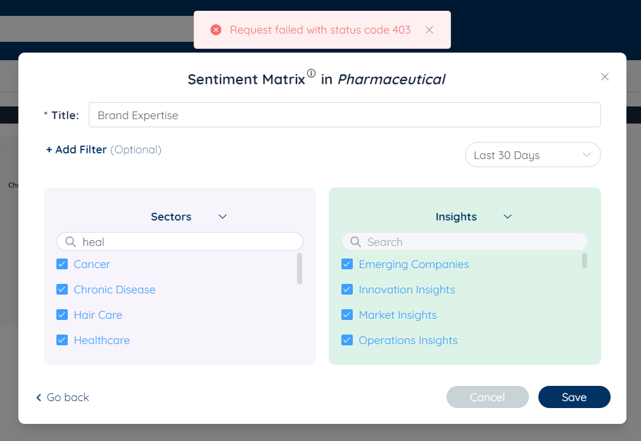Dismiss the 403 error notification
The height and width of the screenshot is (441, 641).
tap(429, 30)
